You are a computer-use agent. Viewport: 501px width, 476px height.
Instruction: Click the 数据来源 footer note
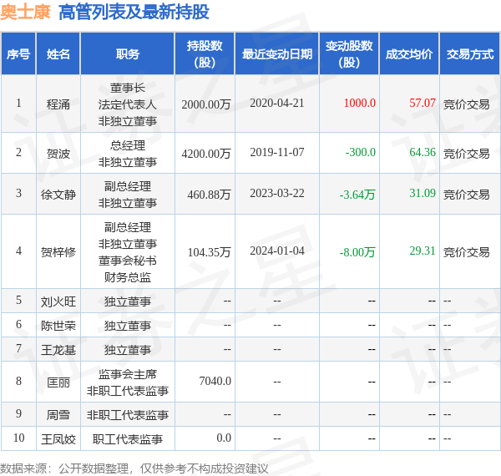tap(134, 468)
